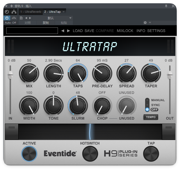Image resolution: width=180 pixels, height=169 pixels.
Task: Click the 粘贴 paste button
Action: (64, 23)
